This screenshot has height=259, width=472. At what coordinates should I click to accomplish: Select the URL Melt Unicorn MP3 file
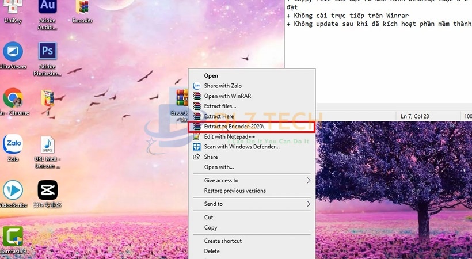point(47,152)
